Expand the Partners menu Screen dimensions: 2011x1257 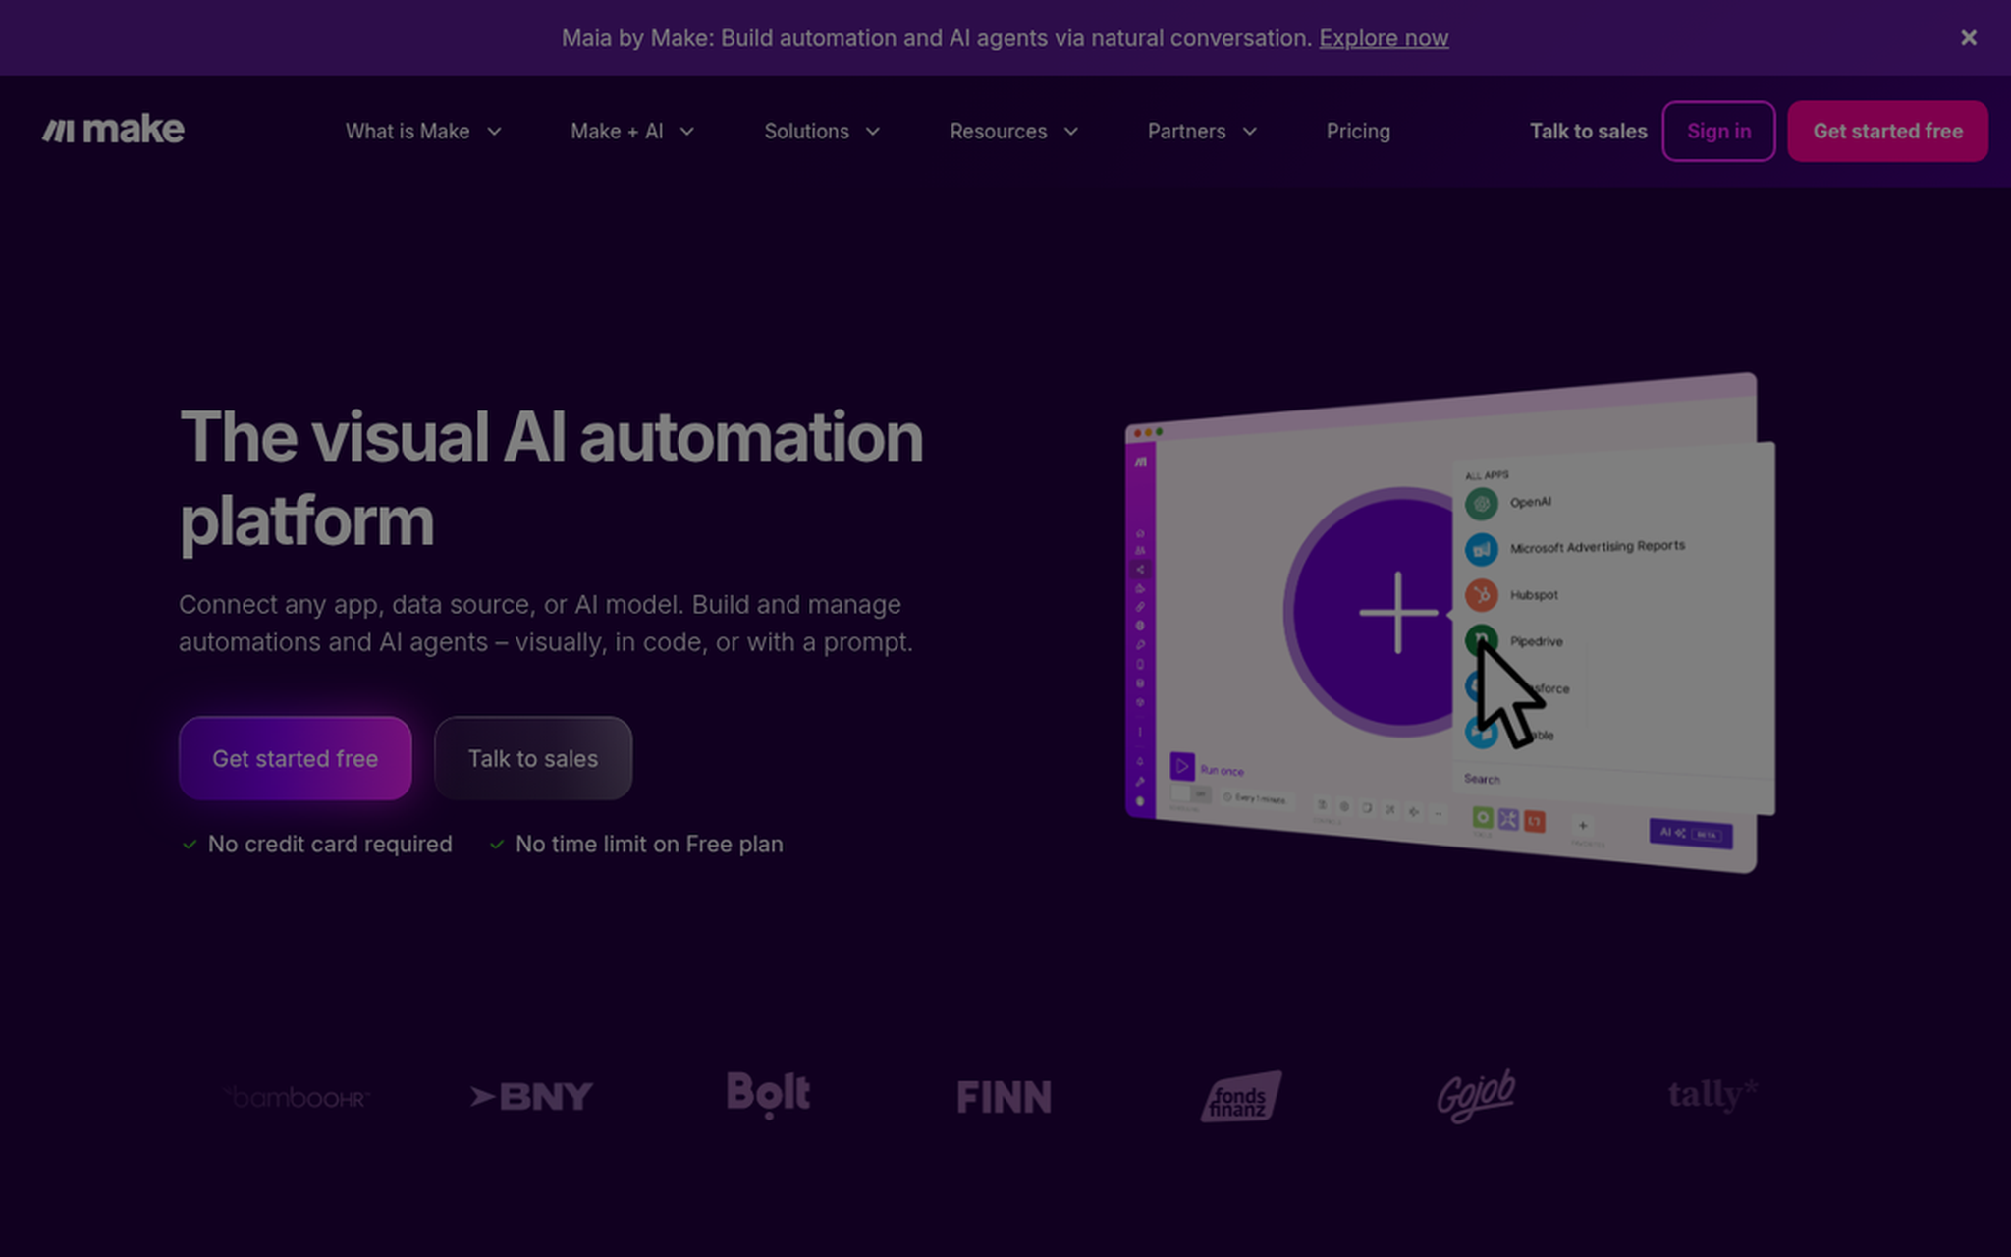coord(1202,131)
